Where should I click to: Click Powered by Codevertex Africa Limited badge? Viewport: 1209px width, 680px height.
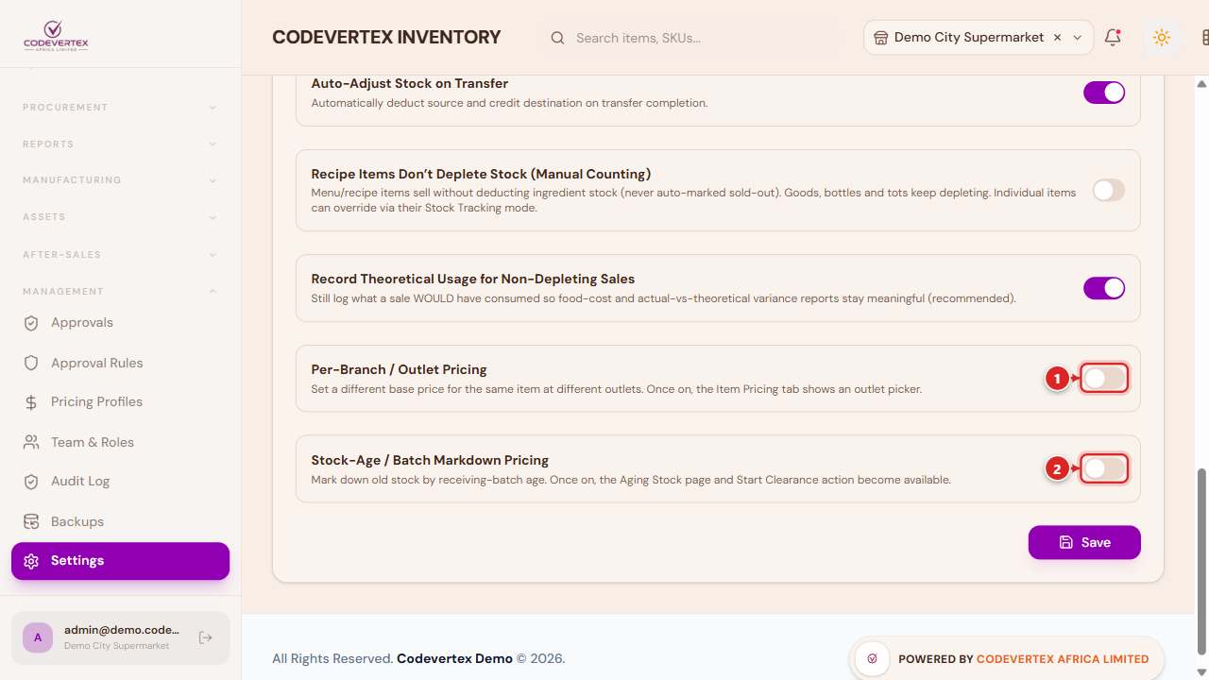coord(1007,659)
